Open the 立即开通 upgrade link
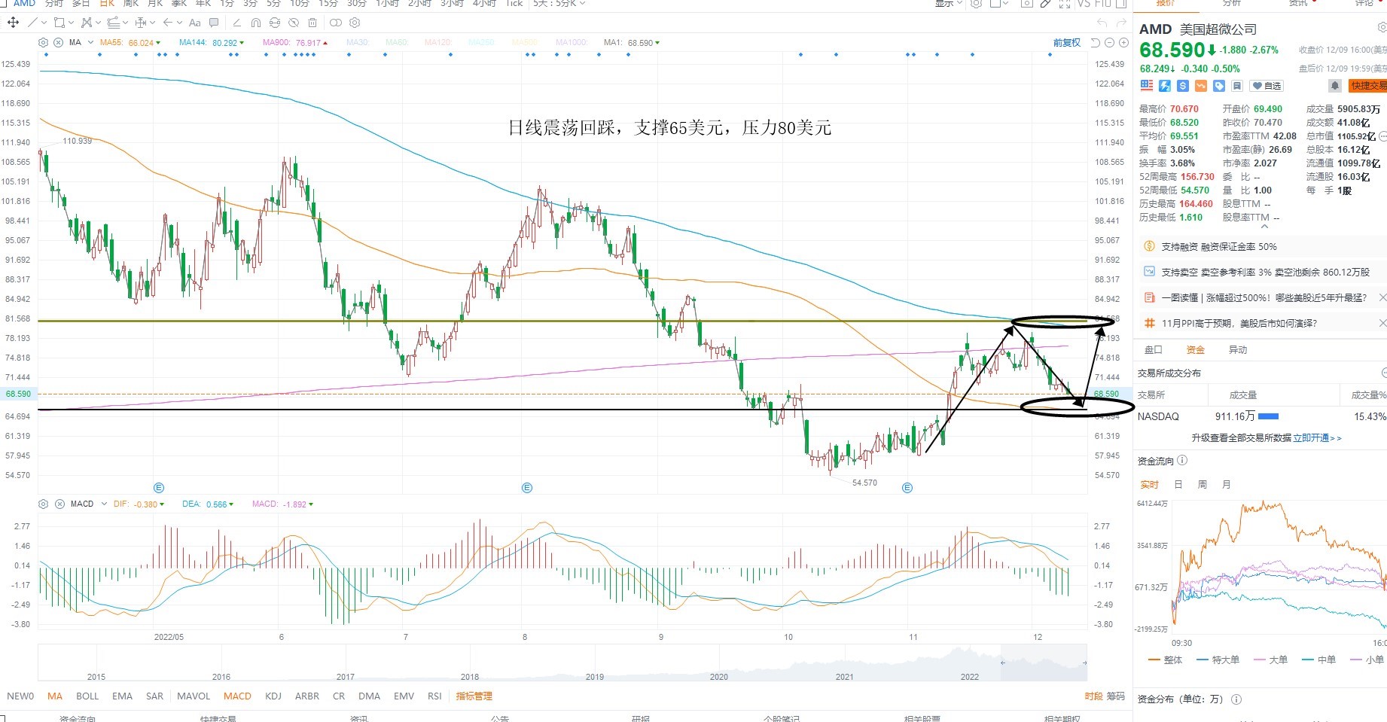 tap(1317, 438)
